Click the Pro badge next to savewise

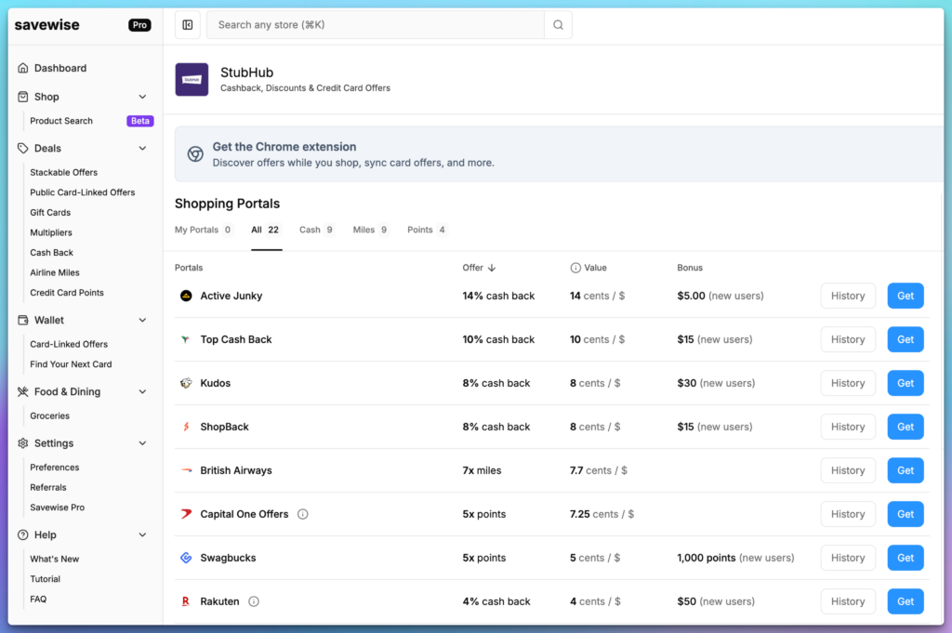click(139, 25)
